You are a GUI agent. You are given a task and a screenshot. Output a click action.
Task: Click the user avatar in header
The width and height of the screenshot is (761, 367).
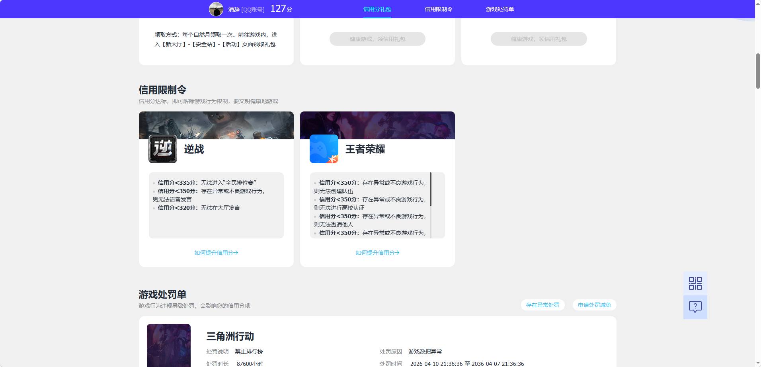(x=216, y=9)
